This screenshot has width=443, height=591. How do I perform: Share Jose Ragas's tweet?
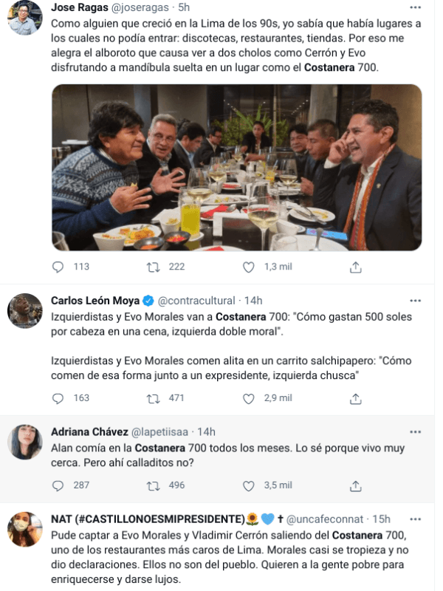(355, 267)
